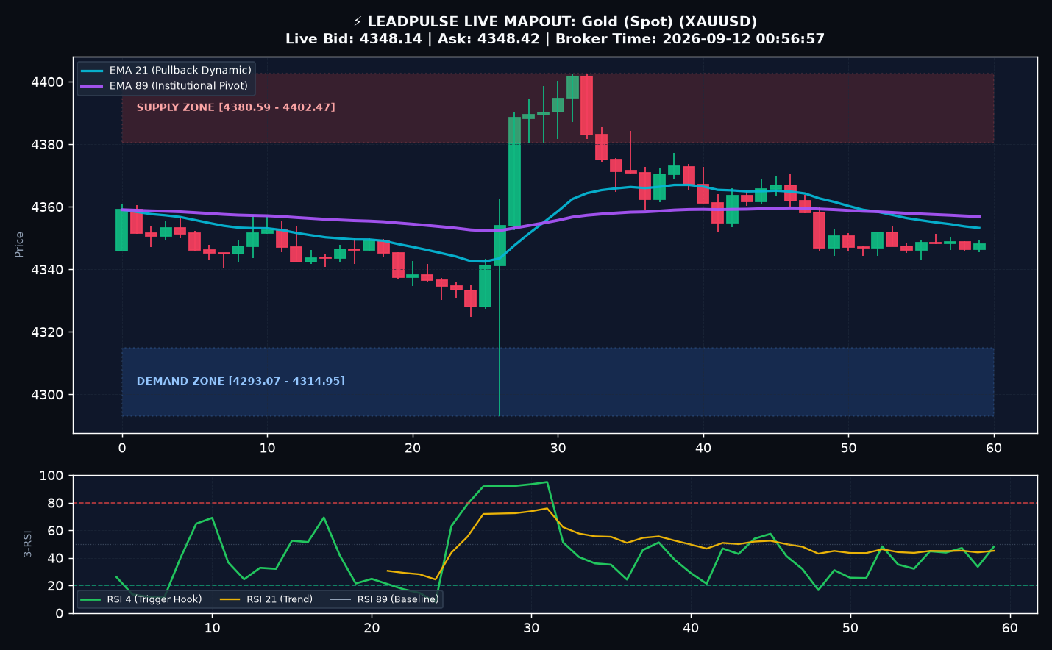
Task: Click the green dashed 20 oversold line
Action: (x=555, y=585)
